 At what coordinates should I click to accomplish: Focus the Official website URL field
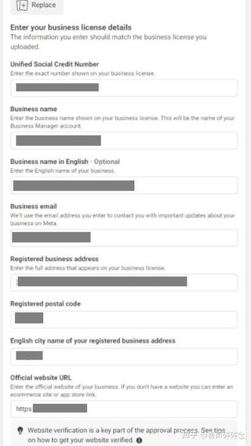click(x=124, y=409)
